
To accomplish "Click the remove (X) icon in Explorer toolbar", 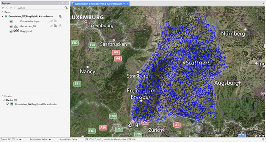I will click(x=6, y=8).
